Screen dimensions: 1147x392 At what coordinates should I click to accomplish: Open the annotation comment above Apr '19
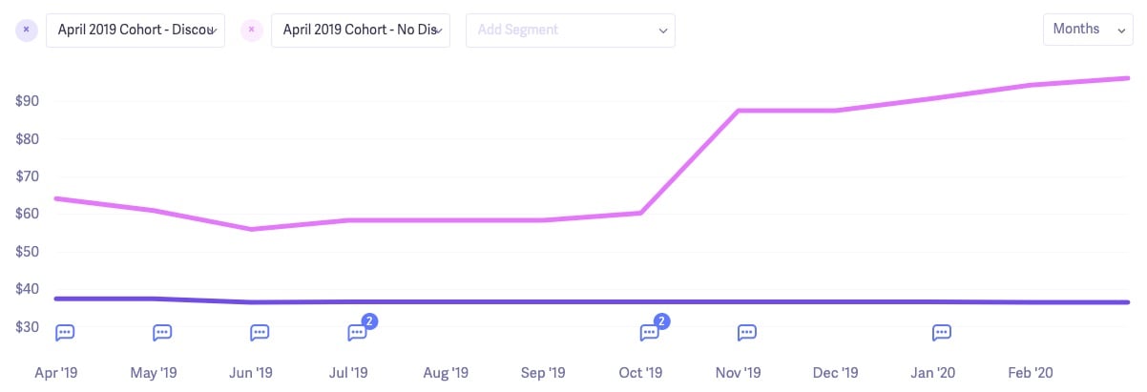click(65, 333)
